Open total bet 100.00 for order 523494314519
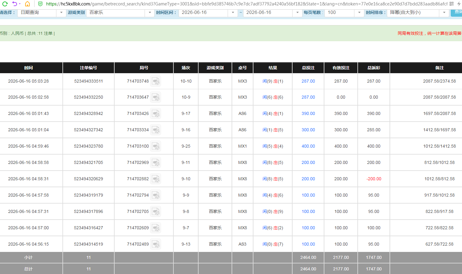The width and height of the screenshot is (462, 274). (x=308, y=244)
